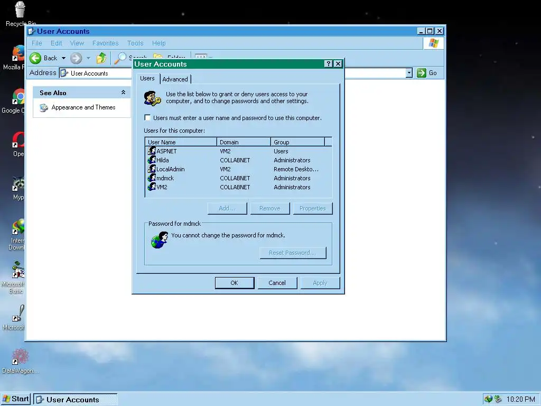
Task: Open the Tools menu
Action: (x=135, y=43)
